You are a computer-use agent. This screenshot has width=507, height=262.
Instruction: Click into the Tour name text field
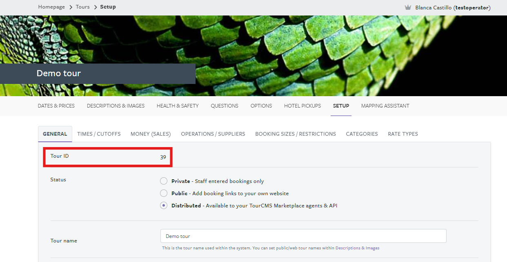(303, 236)
